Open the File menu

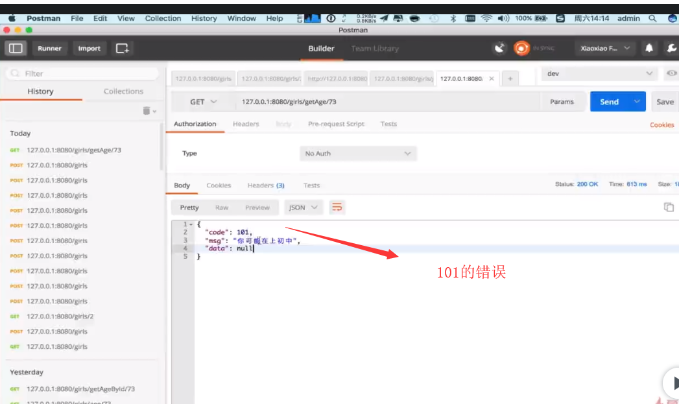click(x=77, y=18)
